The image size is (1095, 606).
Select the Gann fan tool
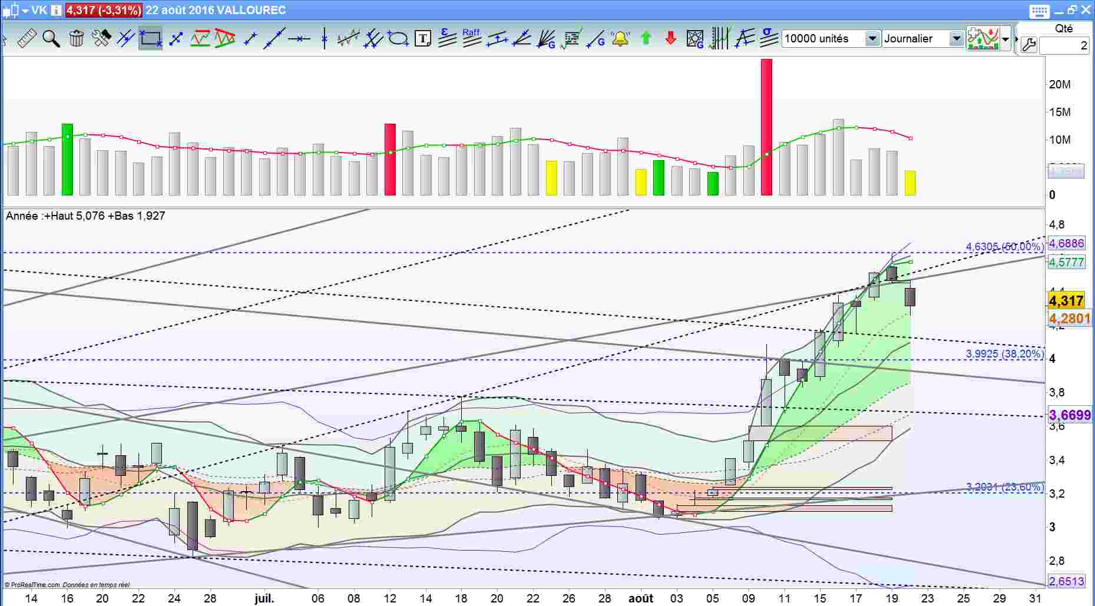546,39
